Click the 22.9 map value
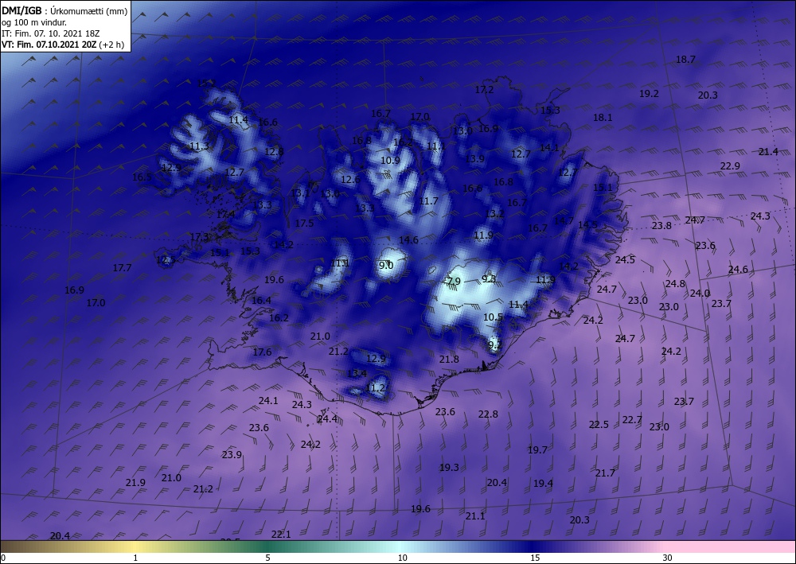Image resolution: width=796 pixels, height=564 pixels. 730,165
